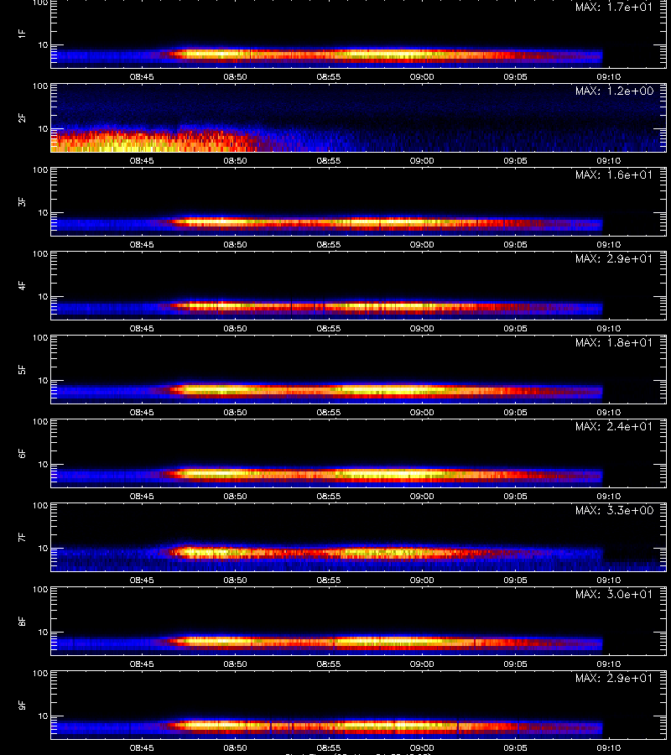Click the 100 y-axis label of panel 9F
671x755 pixels.
(40, 673)
